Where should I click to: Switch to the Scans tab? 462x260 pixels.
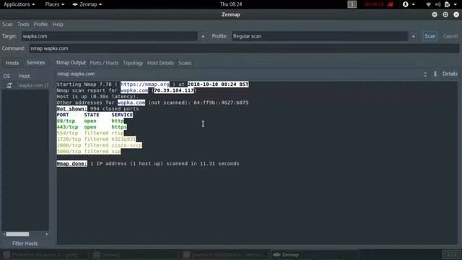tap(185, 63)
